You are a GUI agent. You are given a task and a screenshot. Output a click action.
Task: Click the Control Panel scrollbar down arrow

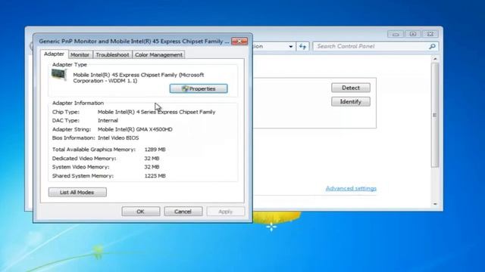(435, 204)
